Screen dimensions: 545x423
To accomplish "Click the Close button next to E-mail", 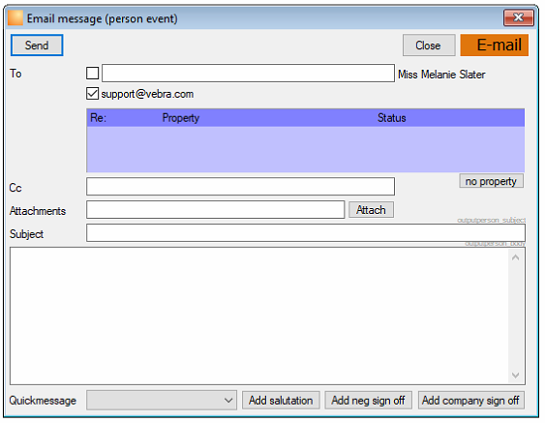I will tap(429, 45).
